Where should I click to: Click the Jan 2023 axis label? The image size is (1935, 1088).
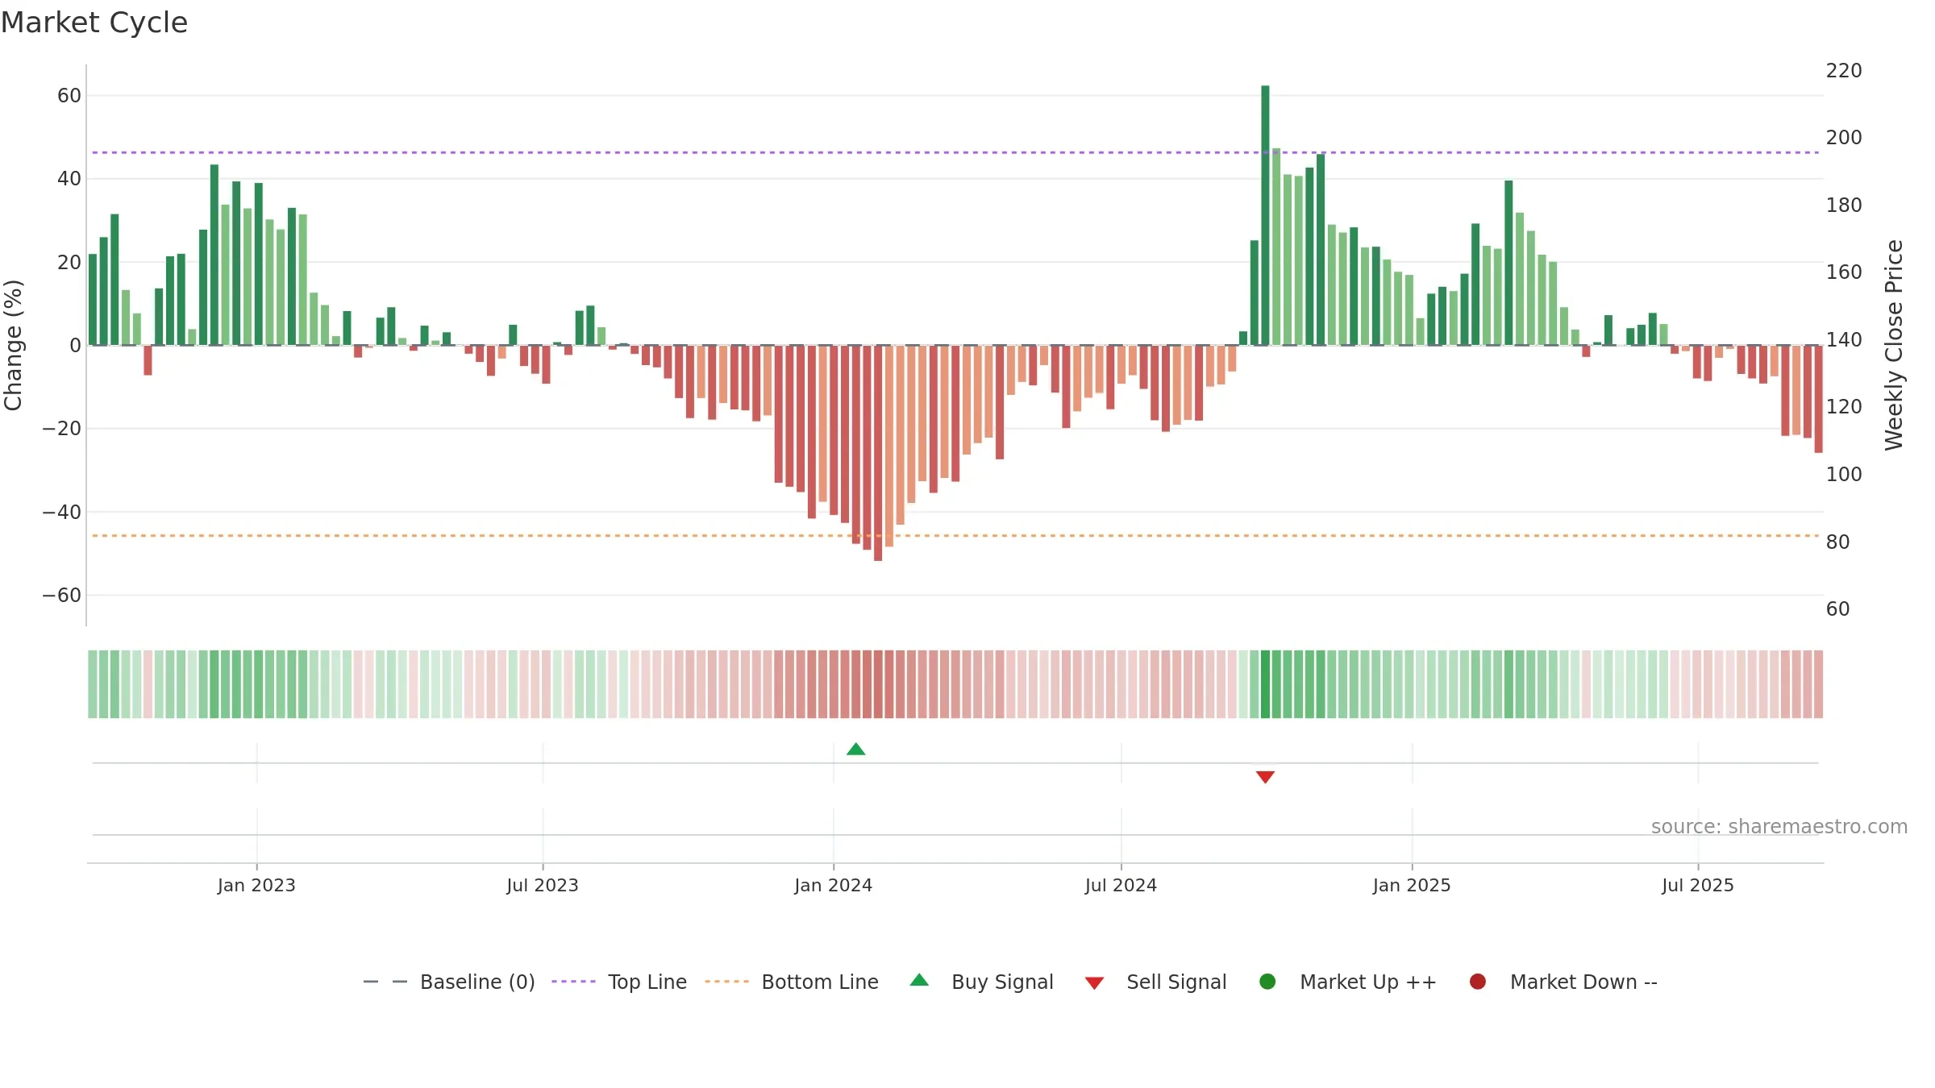[256, 886]
